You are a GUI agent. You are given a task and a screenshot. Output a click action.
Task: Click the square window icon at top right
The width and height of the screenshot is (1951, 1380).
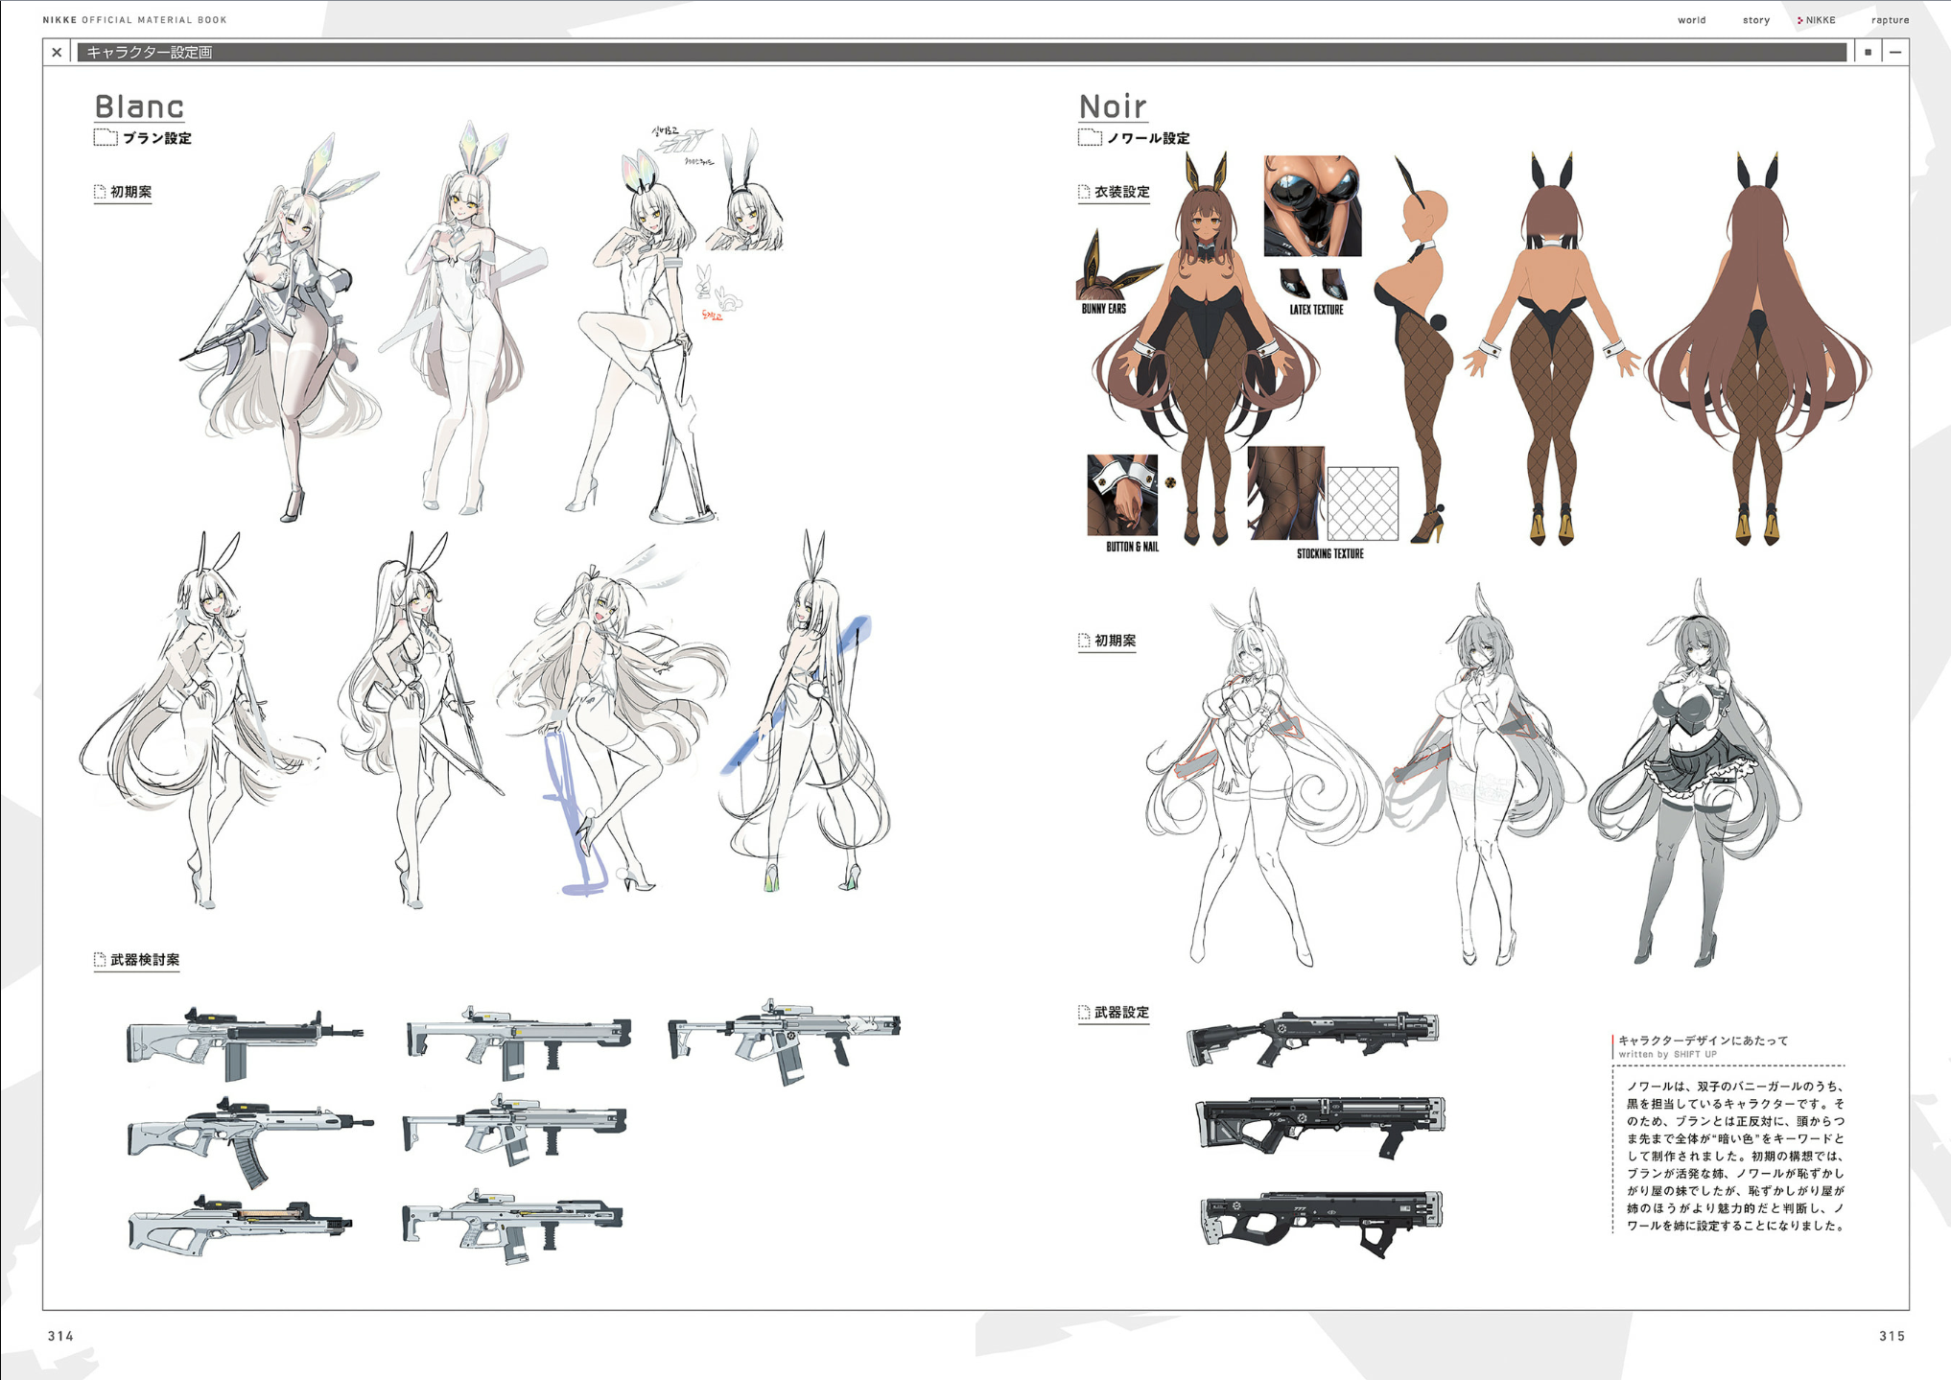click(x=1867, y=53)
